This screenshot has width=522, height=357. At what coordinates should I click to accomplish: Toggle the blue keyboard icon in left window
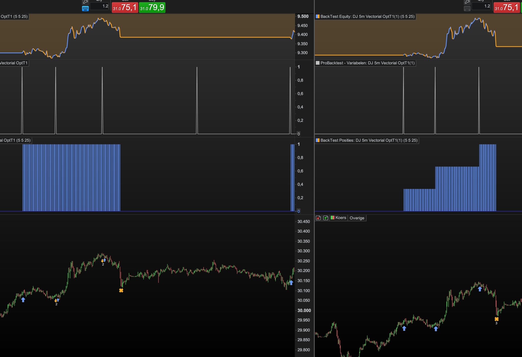(x=85, y=9)
